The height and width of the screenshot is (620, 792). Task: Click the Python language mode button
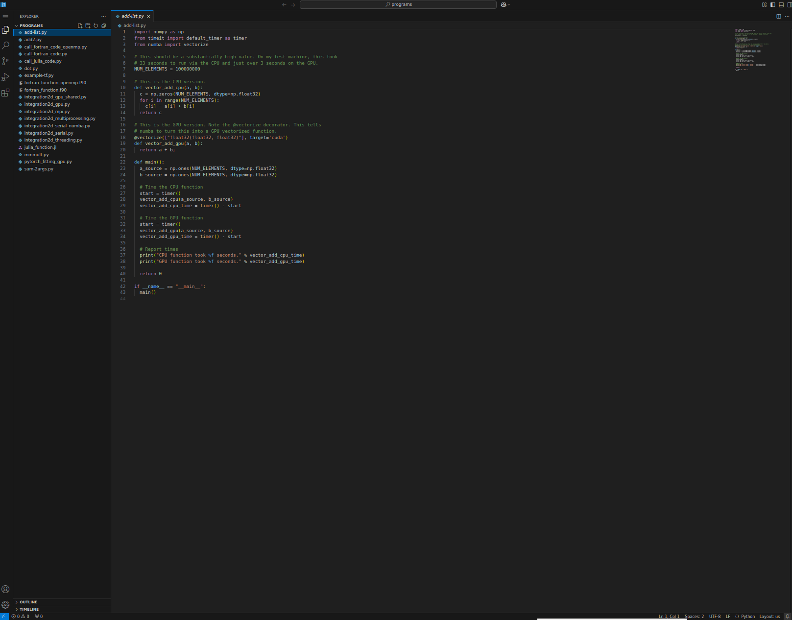[x=747, y=617]
